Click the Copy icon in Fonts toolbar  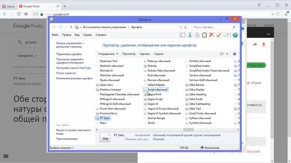coord(197,35)
